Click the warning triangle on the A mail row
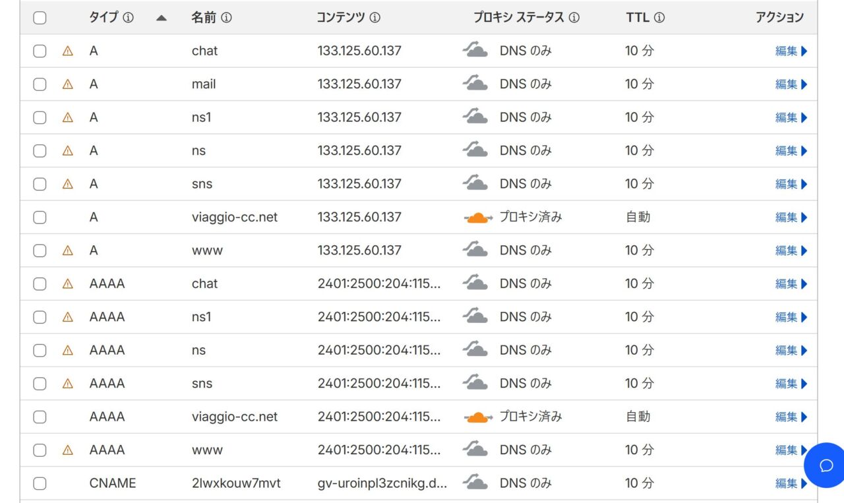 pos(67,84)
